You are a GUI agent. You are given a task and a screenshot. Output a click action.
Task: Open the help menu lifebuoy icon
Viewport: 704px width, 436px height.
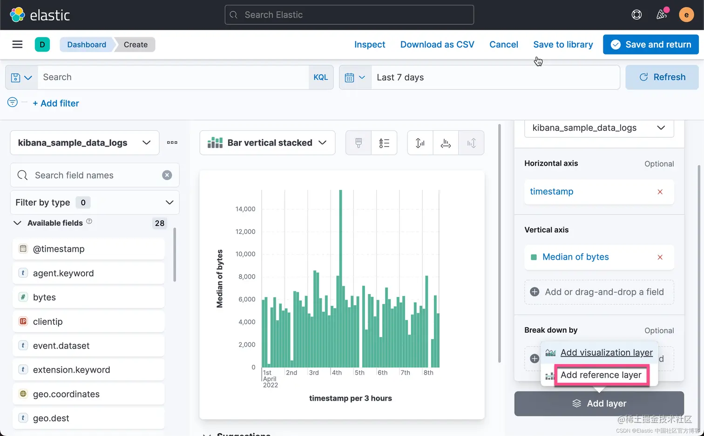click(636, 15)
